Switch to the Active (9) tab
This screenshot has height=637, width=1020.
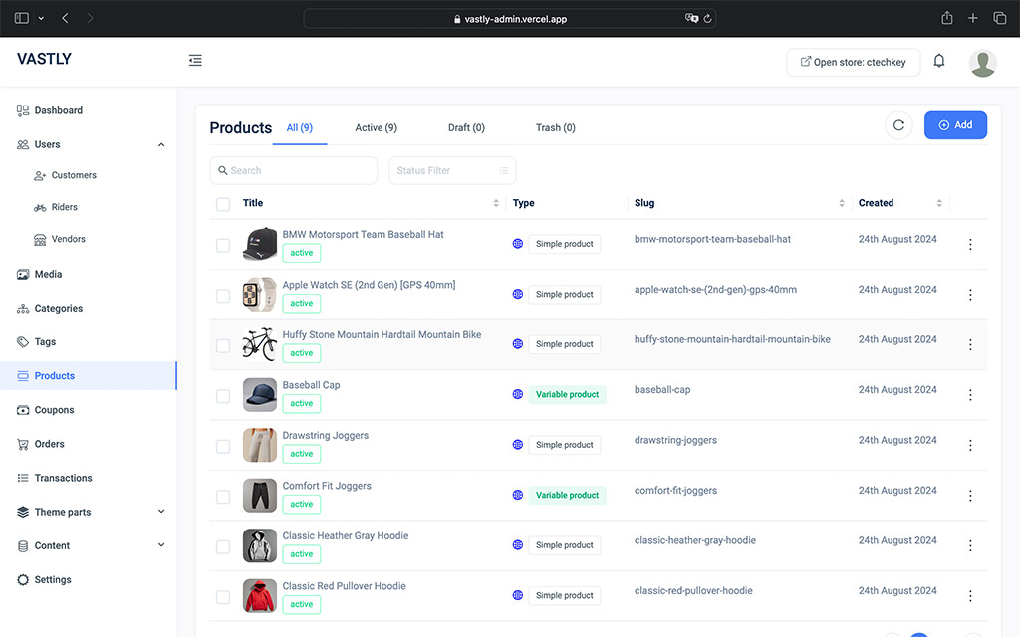coord(376,128)
